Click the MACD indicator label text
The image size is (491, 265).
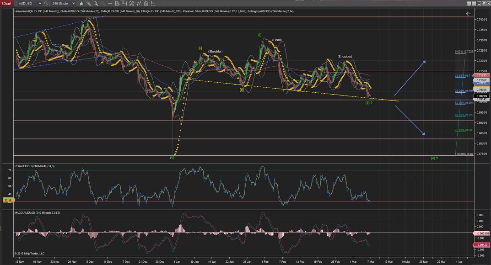pos(36,213)
